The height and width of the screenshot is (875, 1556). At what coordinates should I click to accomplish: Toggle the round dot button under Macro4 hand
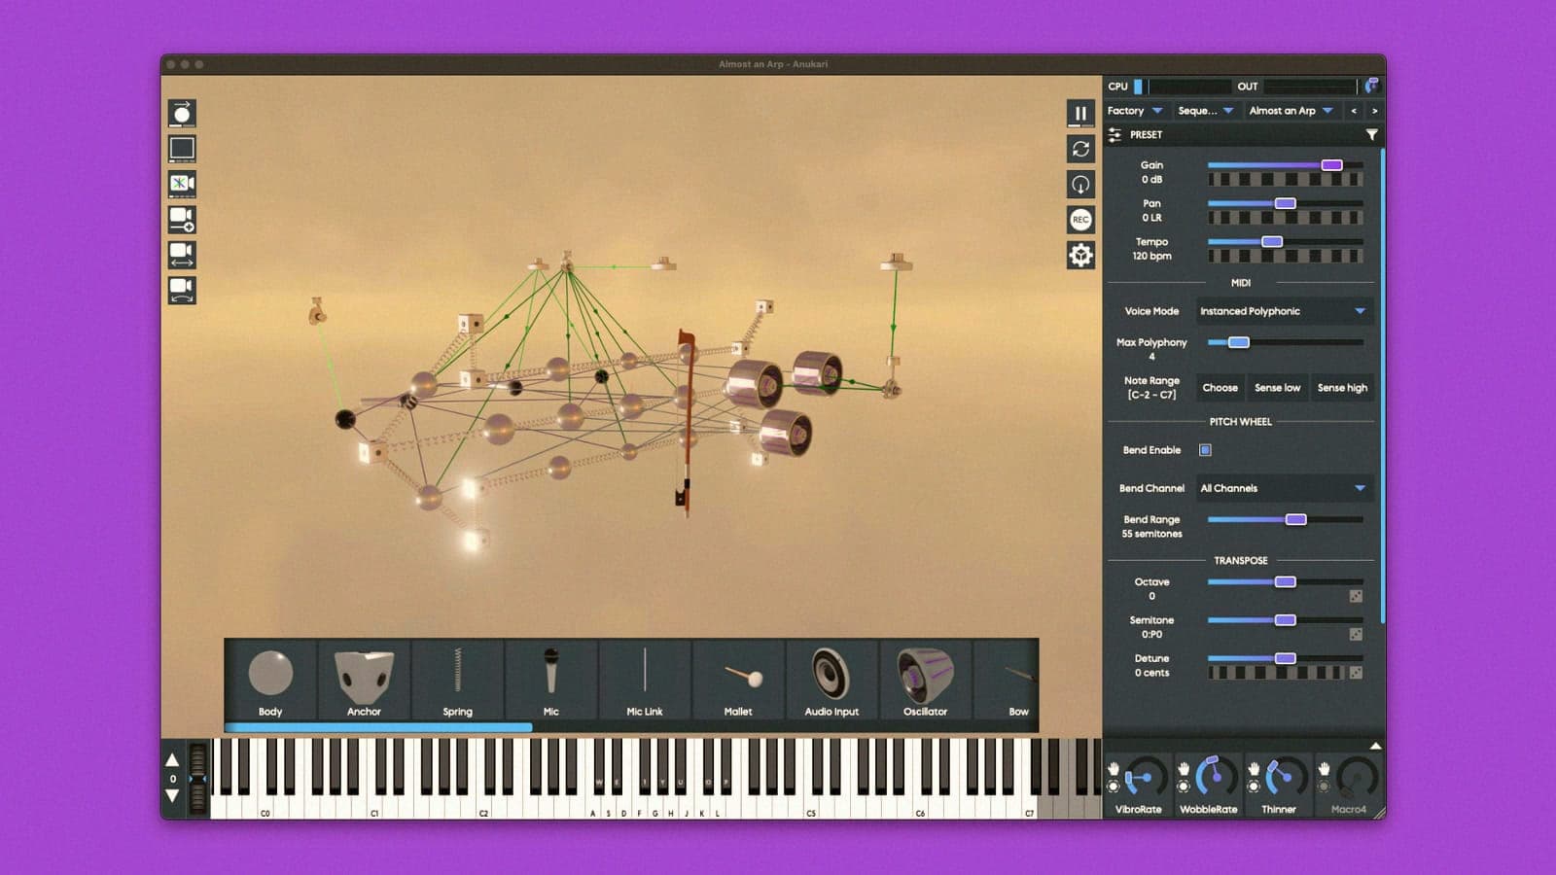(1324, 787)
